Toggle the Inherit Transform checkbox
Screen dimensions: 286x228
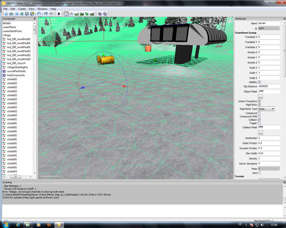click(x=259, y=101)
